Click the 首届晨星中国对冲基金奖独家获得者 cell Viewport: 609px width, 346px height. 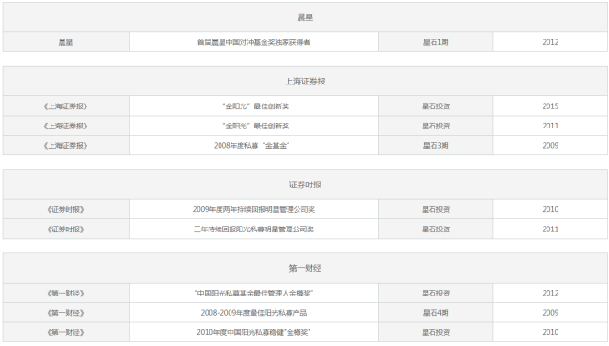(254, 42)
